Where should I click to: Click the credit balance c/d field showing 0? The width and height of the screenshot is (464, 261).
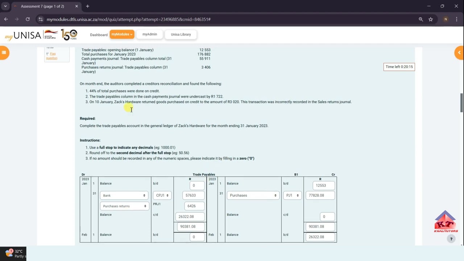click(327, 216)
